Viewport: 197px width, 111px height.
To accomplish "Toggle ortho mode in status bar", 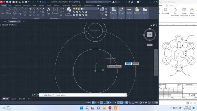I will click(x=105, y=103).
